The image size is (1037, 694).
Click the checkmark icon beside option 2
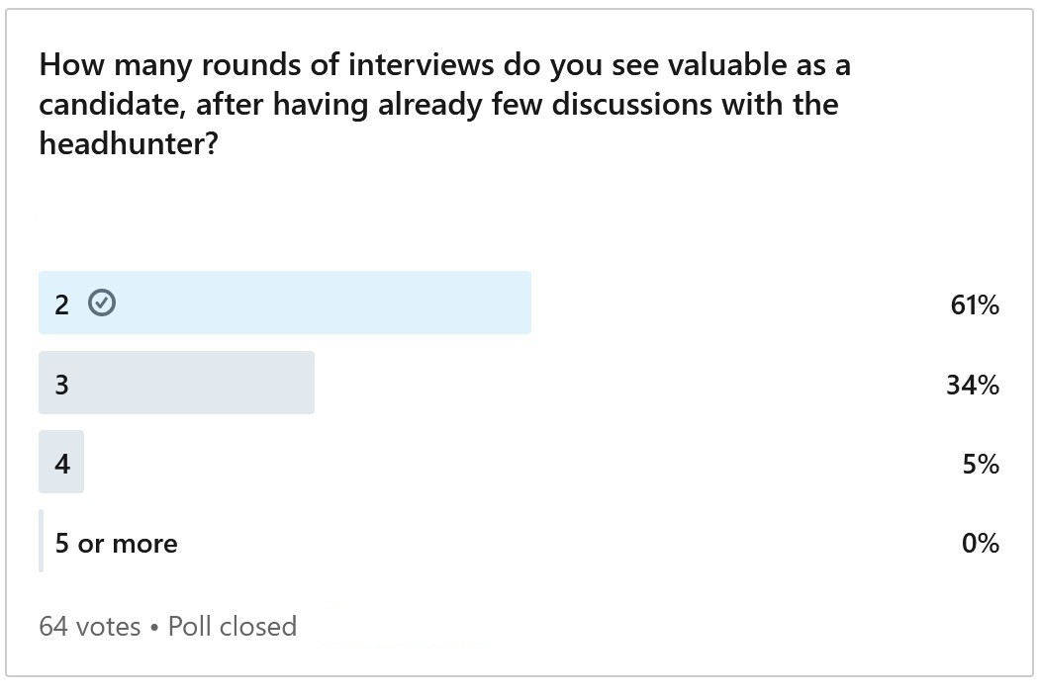coord(102,303)
